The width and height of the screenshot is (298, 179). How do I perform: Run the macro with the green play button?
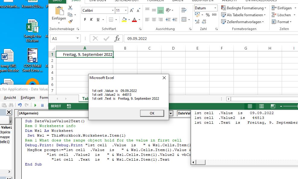click(x=35, y=105)
